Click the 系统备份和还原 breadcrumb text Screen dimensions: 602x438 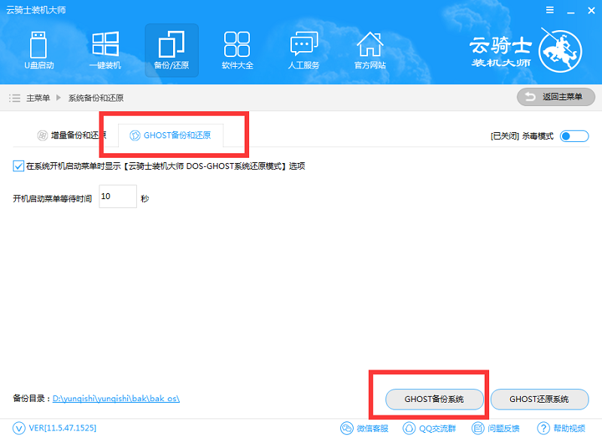coord(96,98)
